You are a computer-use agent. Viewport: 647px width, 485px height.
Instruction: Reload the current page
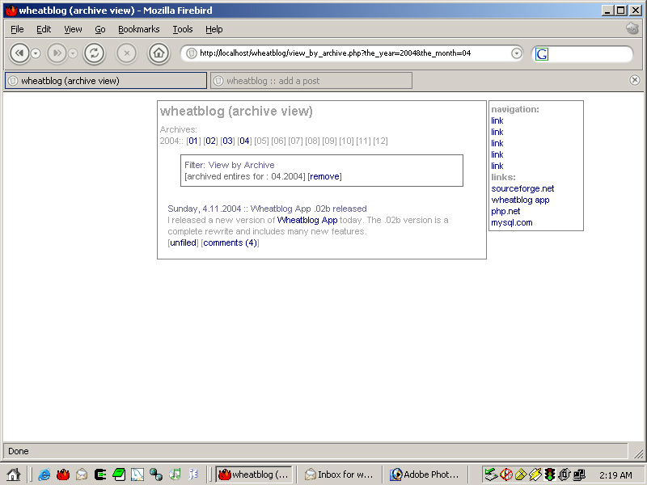click(x=95, y=53)
